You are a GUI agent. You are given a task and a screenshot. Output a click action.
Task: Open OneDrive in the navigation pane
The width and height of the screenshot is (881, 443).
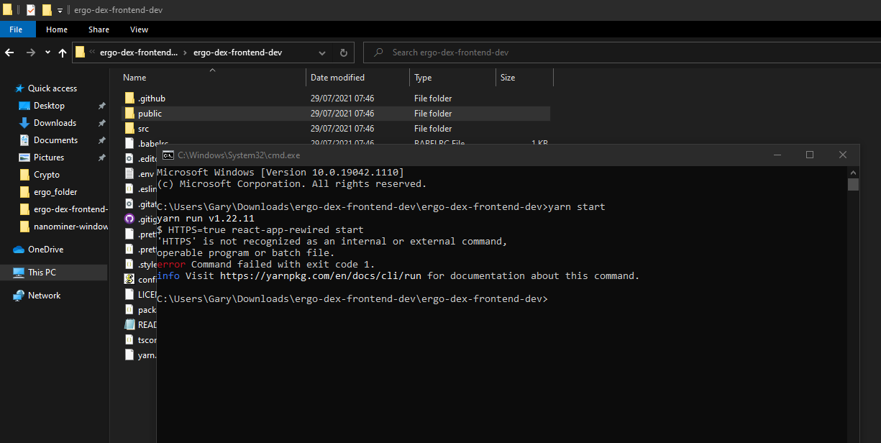(45, 250)
